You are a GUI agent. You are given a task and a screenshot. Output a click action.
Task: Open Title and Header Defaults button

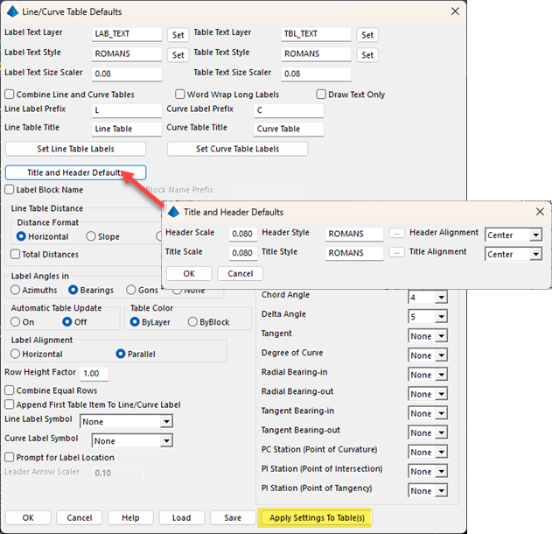75,172
